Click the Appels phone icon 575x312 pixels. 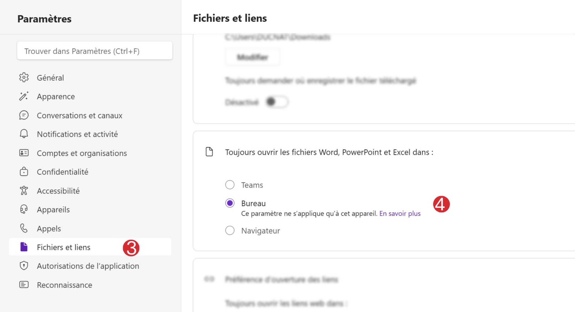tap(24, 228)
